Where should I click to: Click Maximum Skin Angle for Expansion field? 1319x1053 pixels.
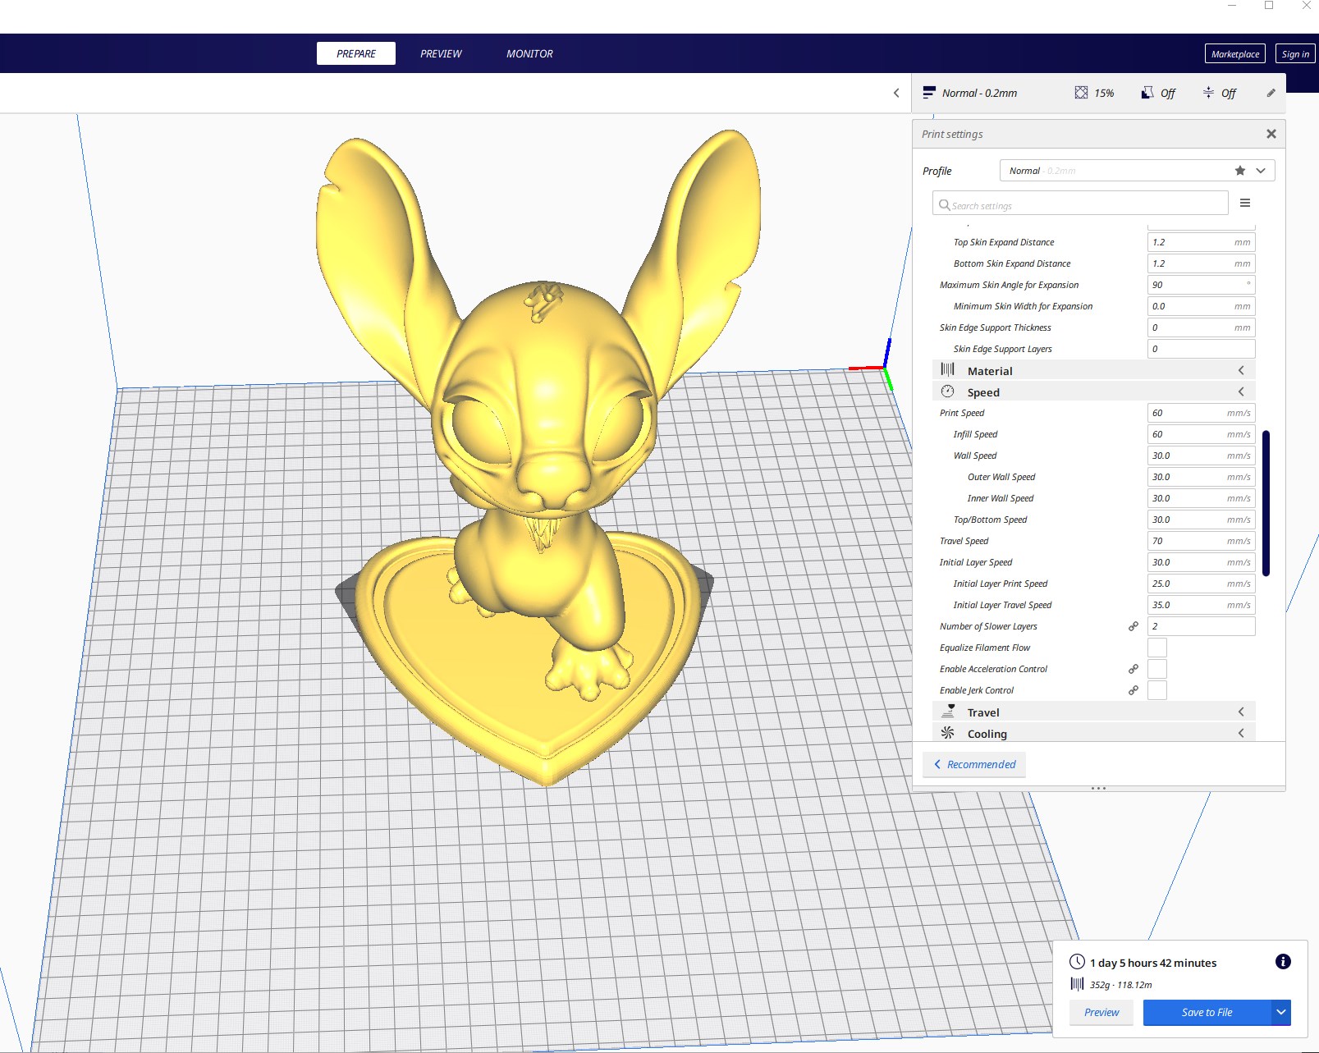click(1201, 285)
